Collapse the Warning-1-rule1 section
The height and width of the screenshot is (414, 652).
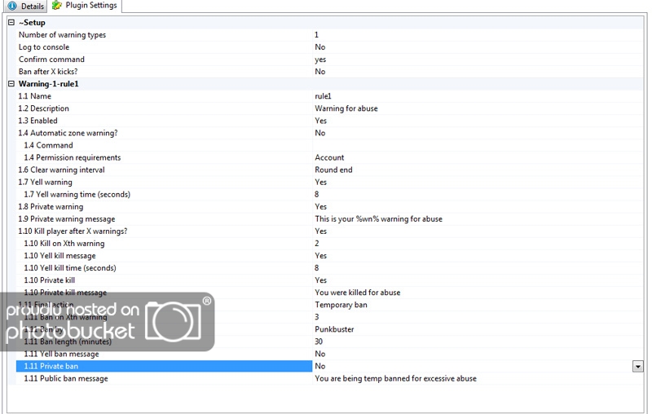coord(11,84)
